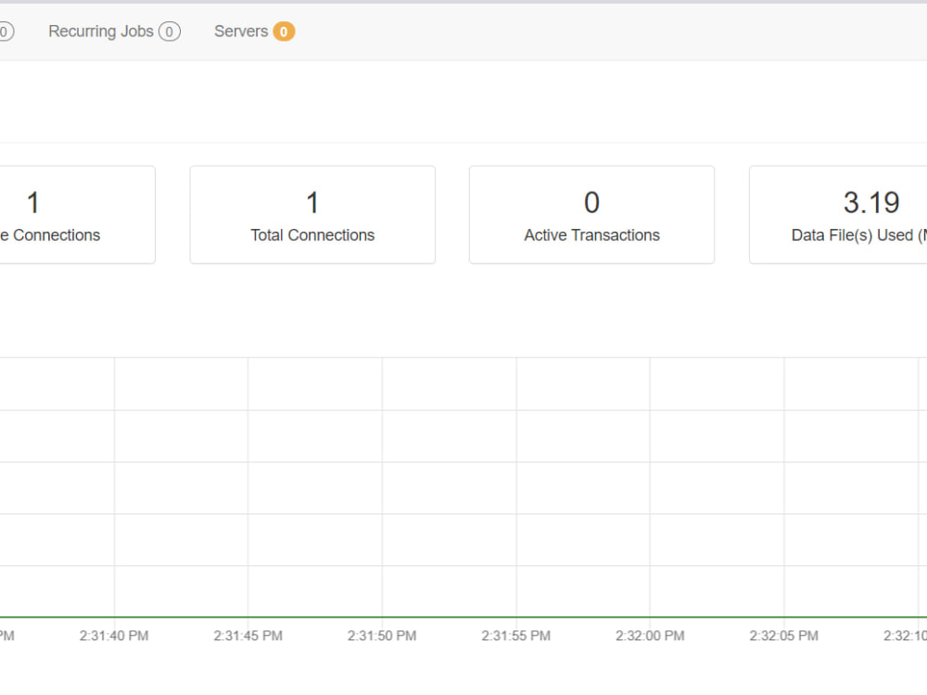Click the 2:32:00 PM timestamp on the chart
927x695 pixels.
(650, 636)
